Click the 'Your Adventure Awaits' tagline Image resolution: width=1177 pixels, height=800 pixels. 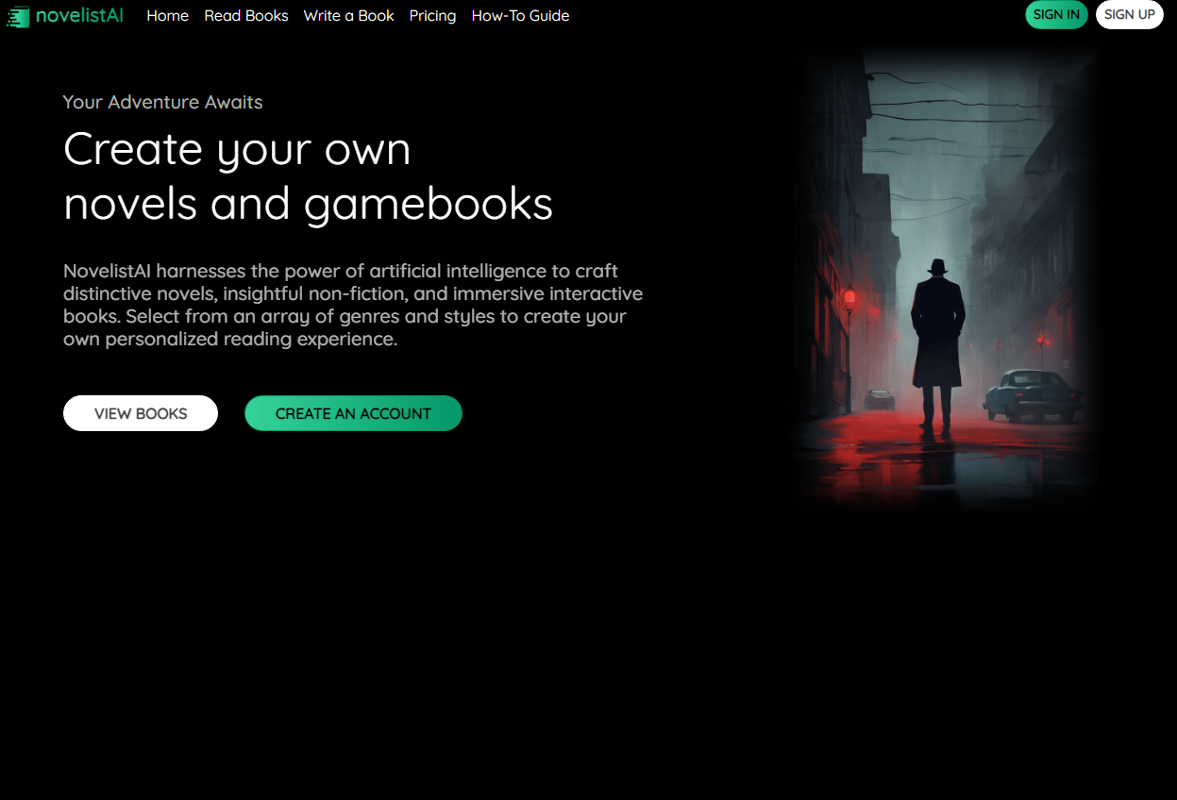(163, 102)
